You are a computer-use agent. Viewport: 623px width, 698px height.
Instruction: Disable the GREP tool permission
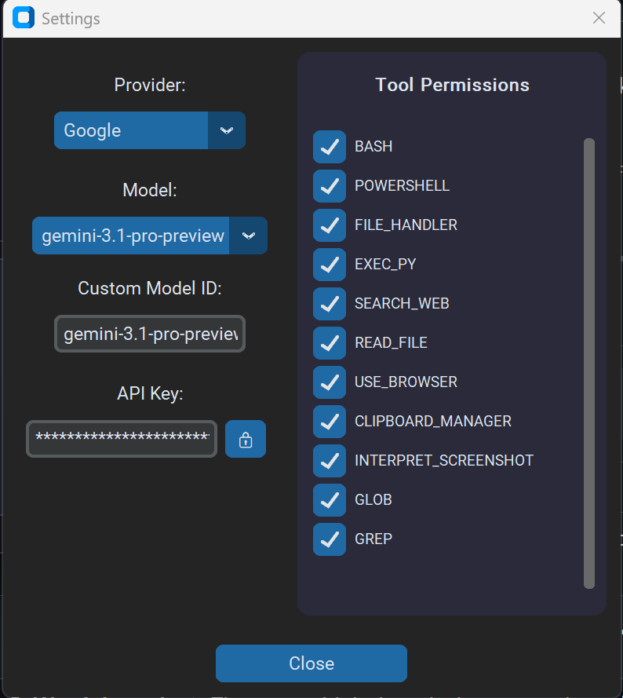pyautogui.click(x=329, y=539)
